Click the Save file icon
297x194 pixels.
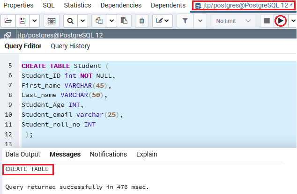[22, 21]
